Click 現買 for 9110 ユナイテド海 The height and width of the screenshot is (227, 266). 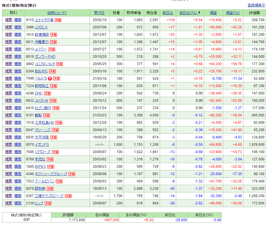click(x=9, y=20)
